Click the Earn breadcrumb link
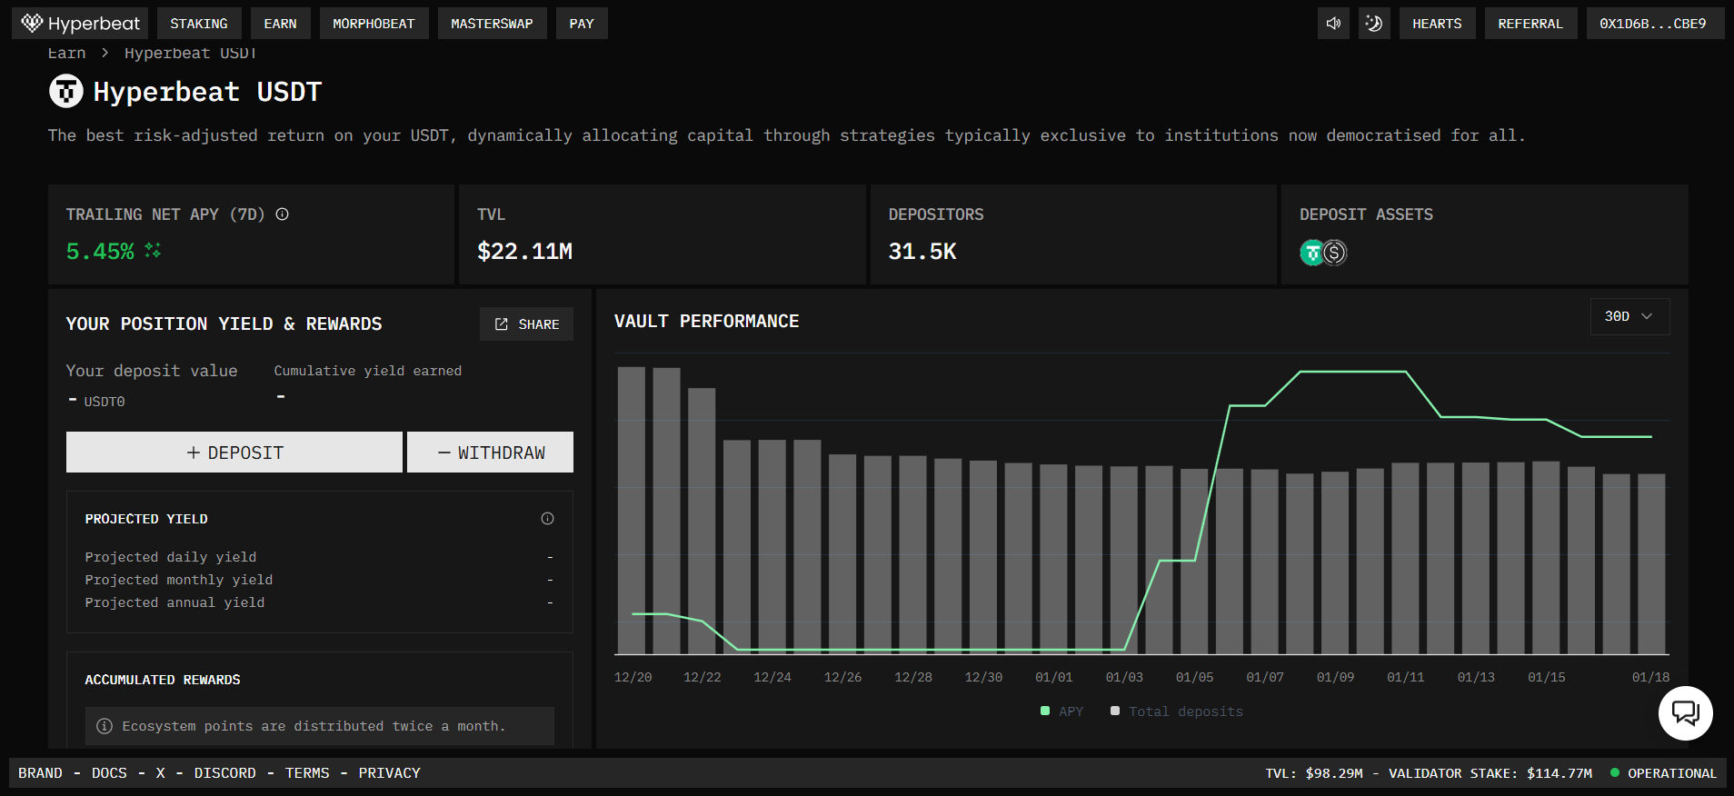 (66, 54)
